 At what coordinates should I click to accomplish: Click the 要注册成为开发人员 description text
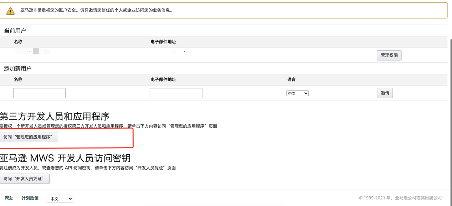pyautogui.click(x=88, y=168)
